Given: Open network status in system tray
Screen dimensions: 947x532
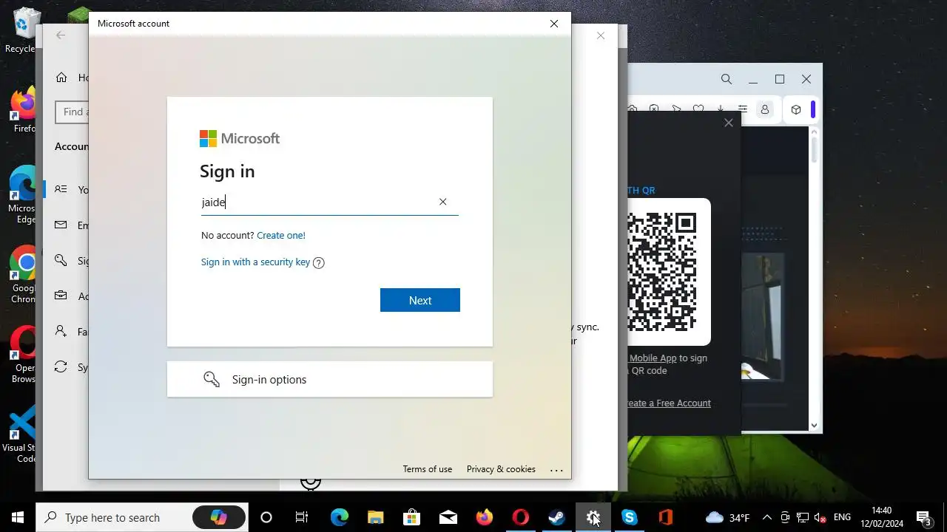Looking at the screenshot, I should 803,517.
